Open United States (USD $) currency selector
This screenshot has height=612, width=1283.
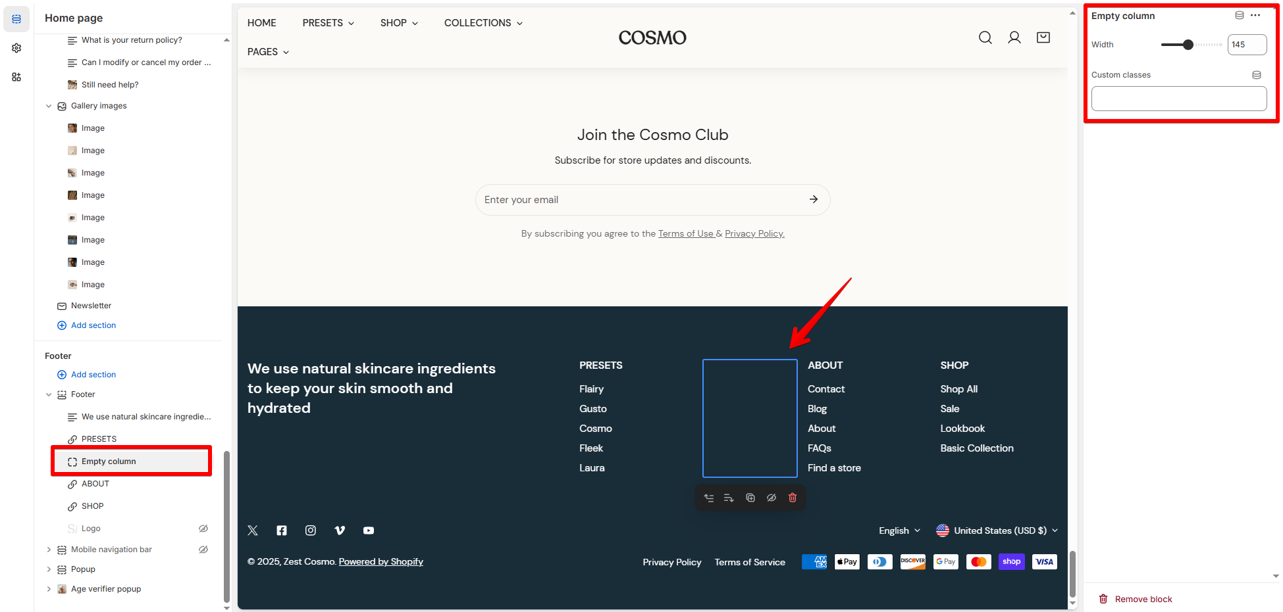tap(997, 530)
